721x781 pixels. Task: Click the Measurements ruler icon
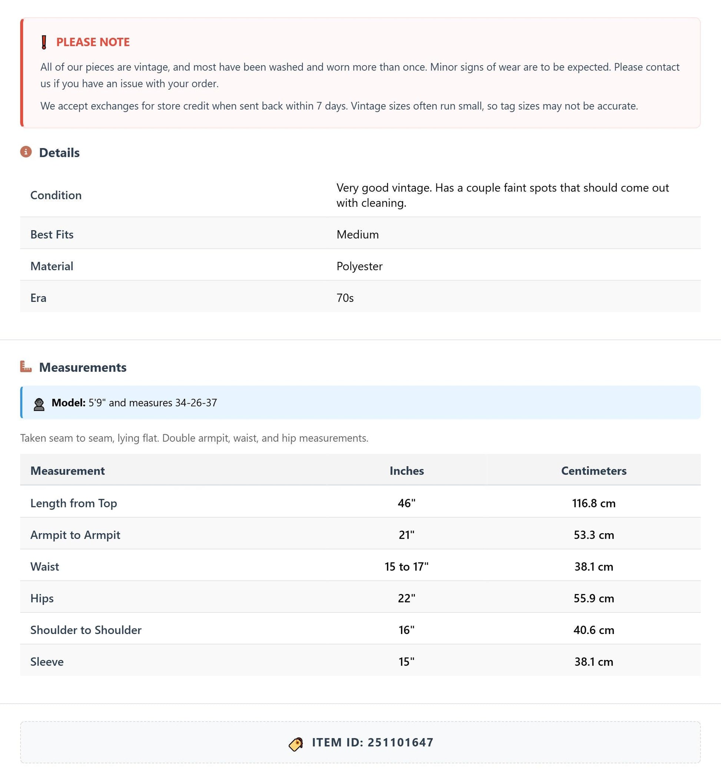click(26, 367)
